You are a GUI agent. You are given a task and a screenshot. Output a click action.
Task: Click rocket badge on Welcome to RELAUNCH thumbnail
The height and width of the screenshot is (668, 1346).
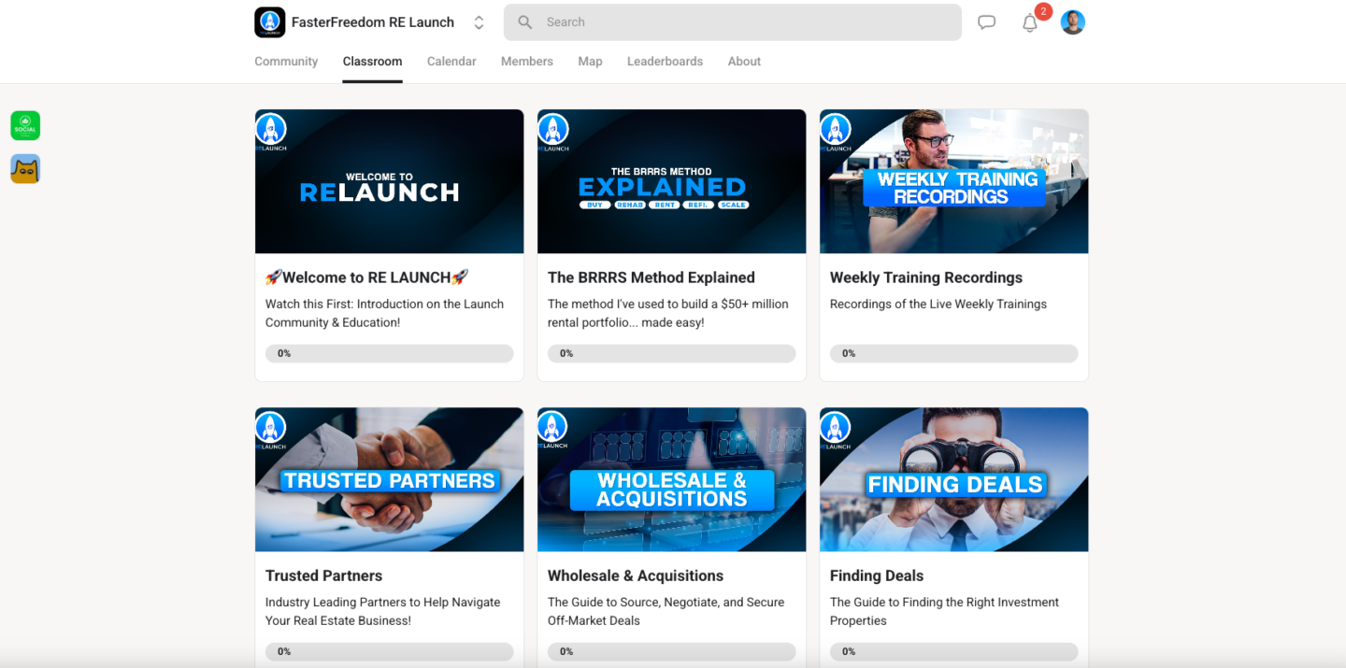pos(270,130)
